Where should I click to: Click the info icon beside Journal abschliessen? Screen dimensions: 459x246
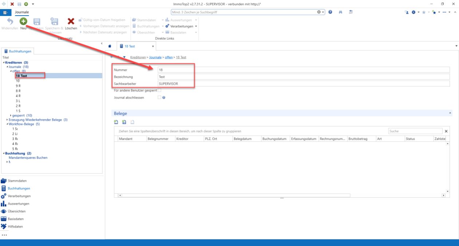click(x=164, y=97)
